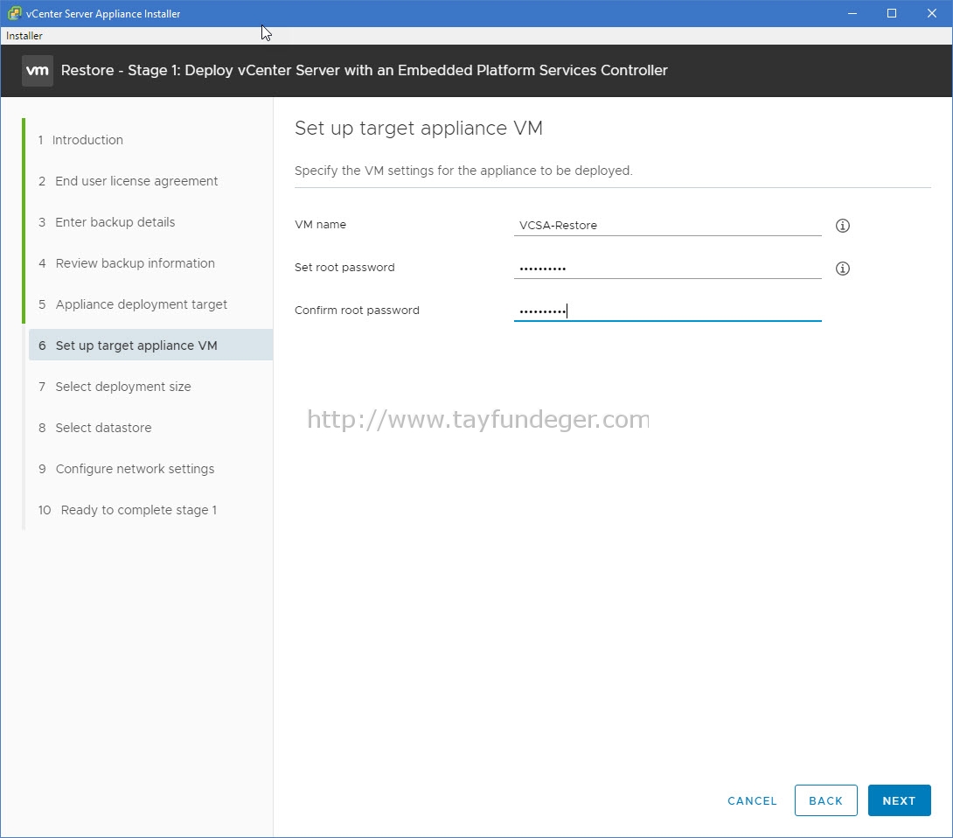Click the Set root password field
The image size is (953, 838).
[667, 269]
